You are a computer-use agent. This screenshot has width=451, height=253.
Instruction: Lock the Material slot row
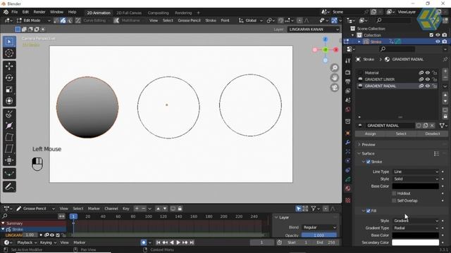(x=434, y=73)
